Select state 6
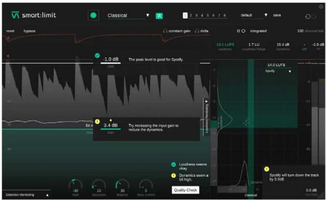The image size is (326, 200). [x=213, y=16]
